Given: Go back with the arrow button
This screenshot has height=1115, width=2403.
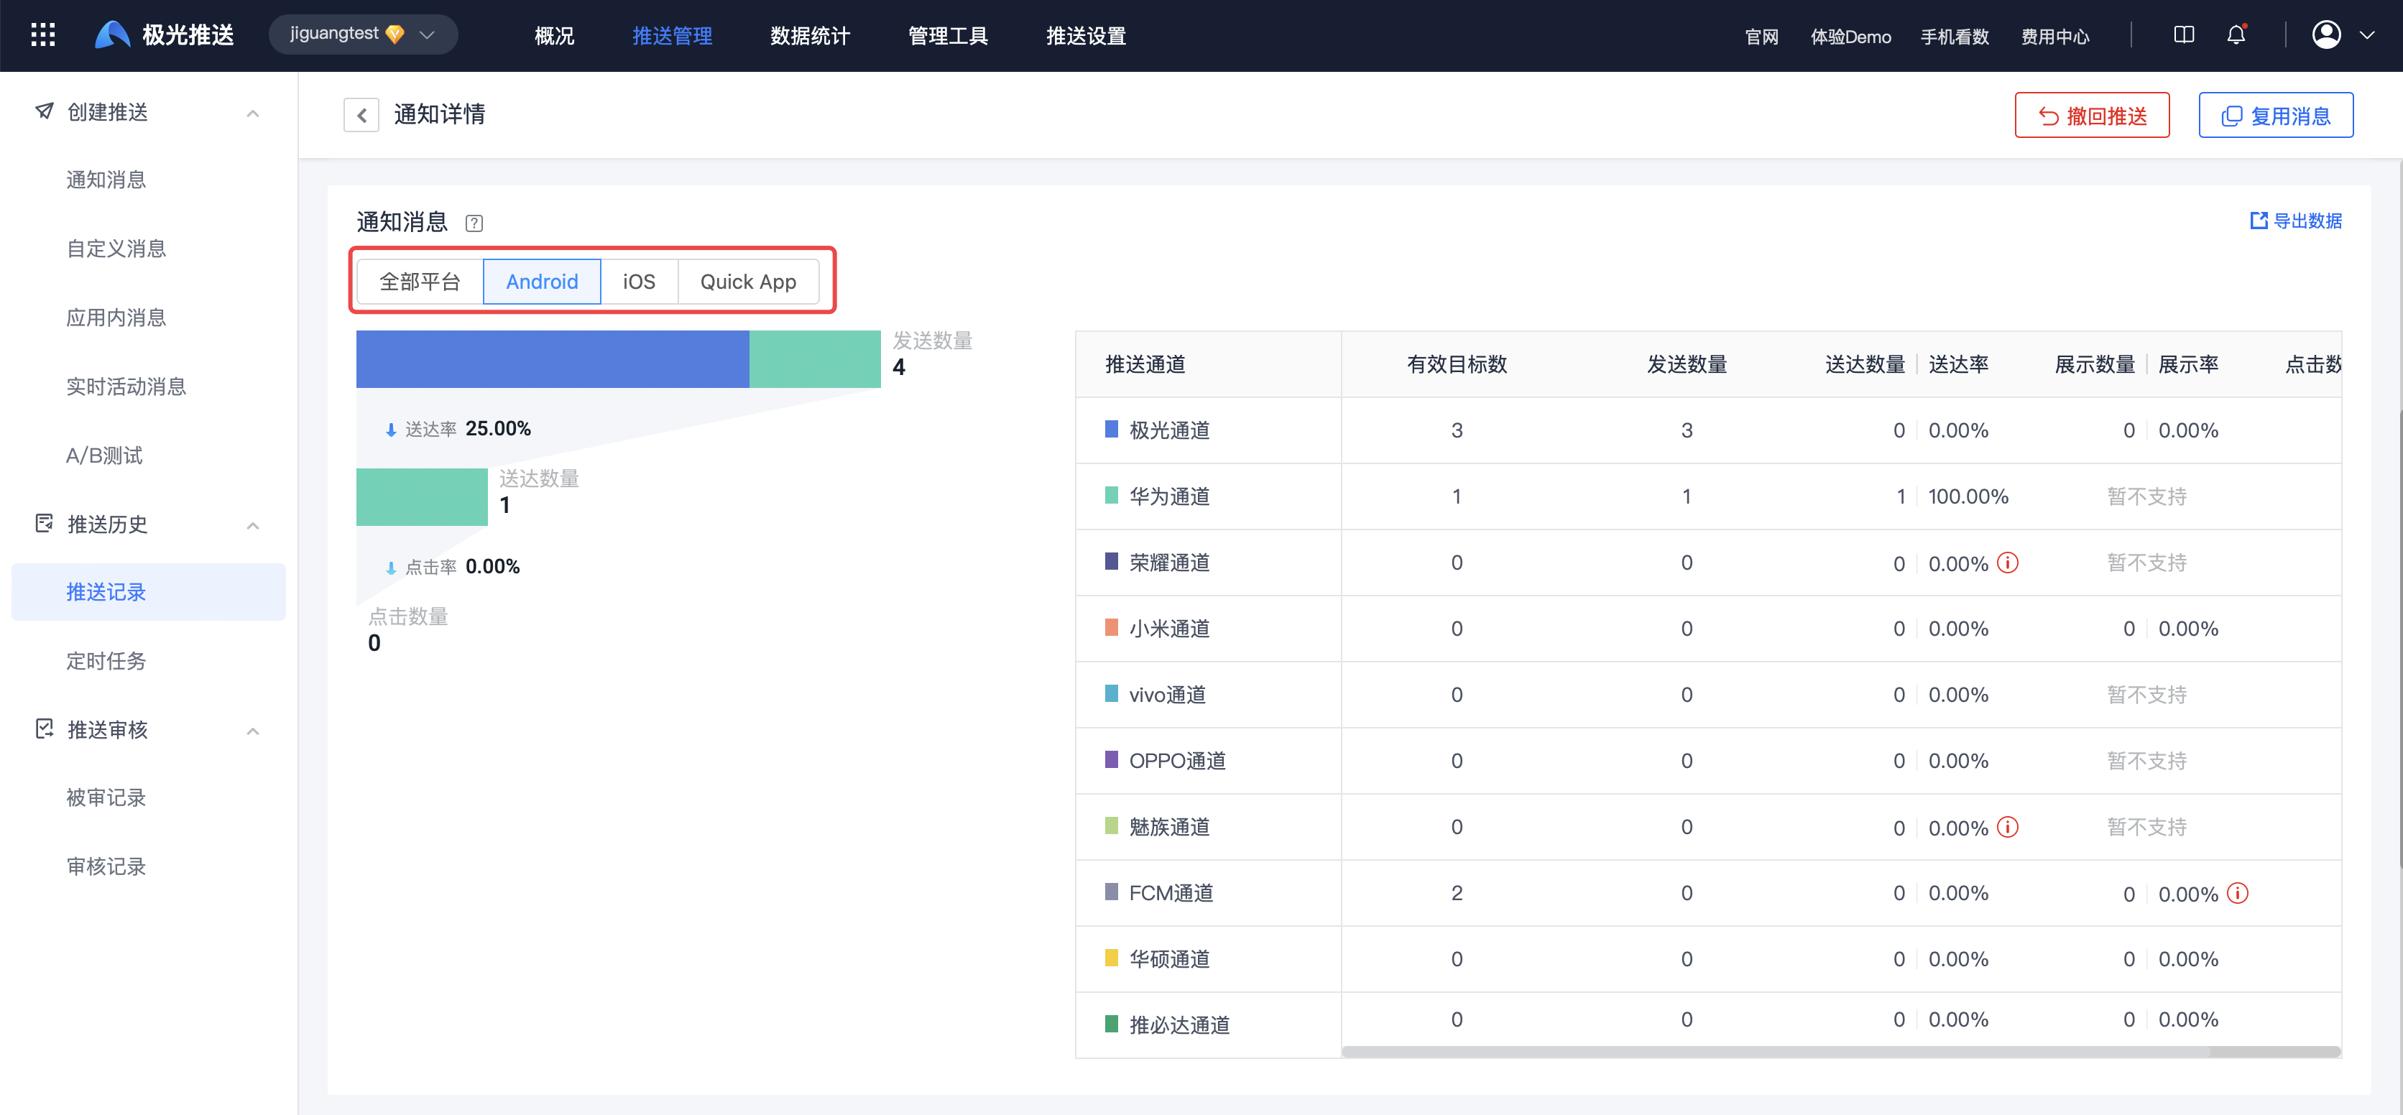Looking at the screenshot, I should click(x=361, y=115).
